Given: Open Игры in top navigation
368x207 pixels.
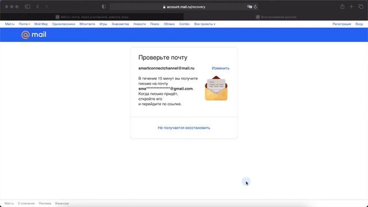Looking at the screenshot, I should tap(103, 24).
